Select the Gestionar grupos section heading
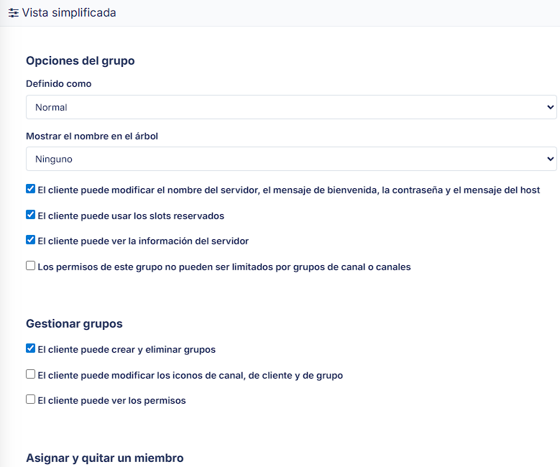560x467 pixels. tap(74, 324)
